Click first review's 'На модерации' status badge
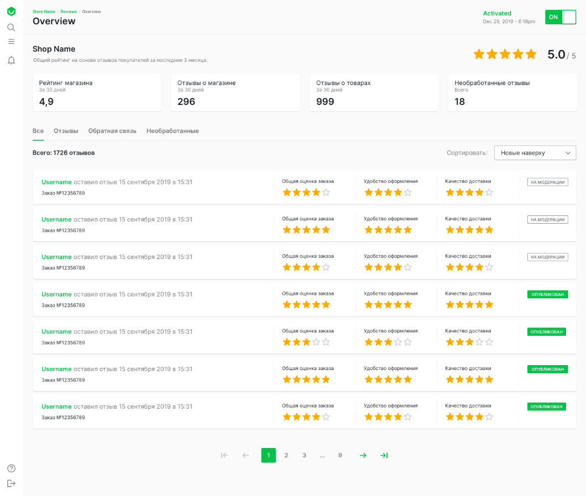 tap(548, 182)
